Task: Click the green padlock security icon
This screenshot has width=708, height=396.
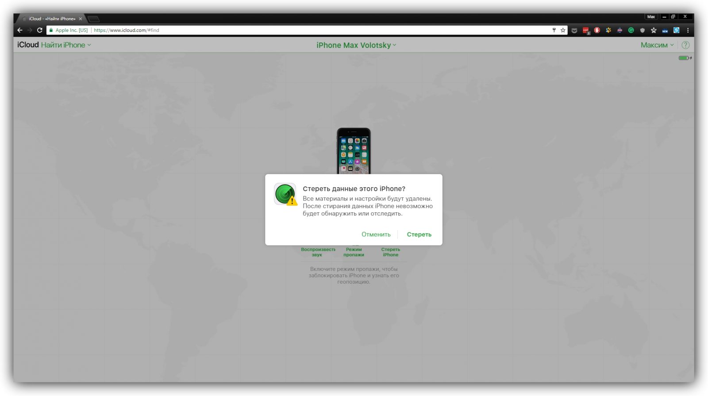Action: (x=51, y=30)
